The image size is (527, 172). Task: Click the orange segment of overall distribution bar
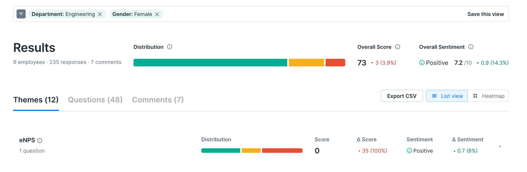[306, 63]
